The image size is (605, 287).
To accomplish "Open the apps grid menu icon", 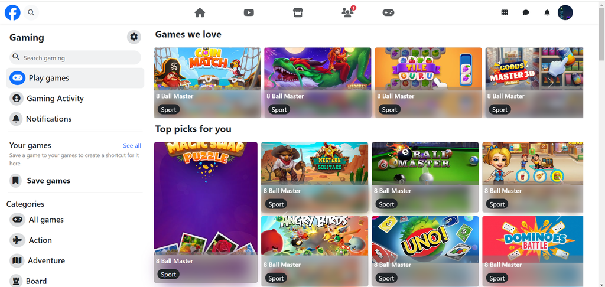I will (x=505, y=12).
